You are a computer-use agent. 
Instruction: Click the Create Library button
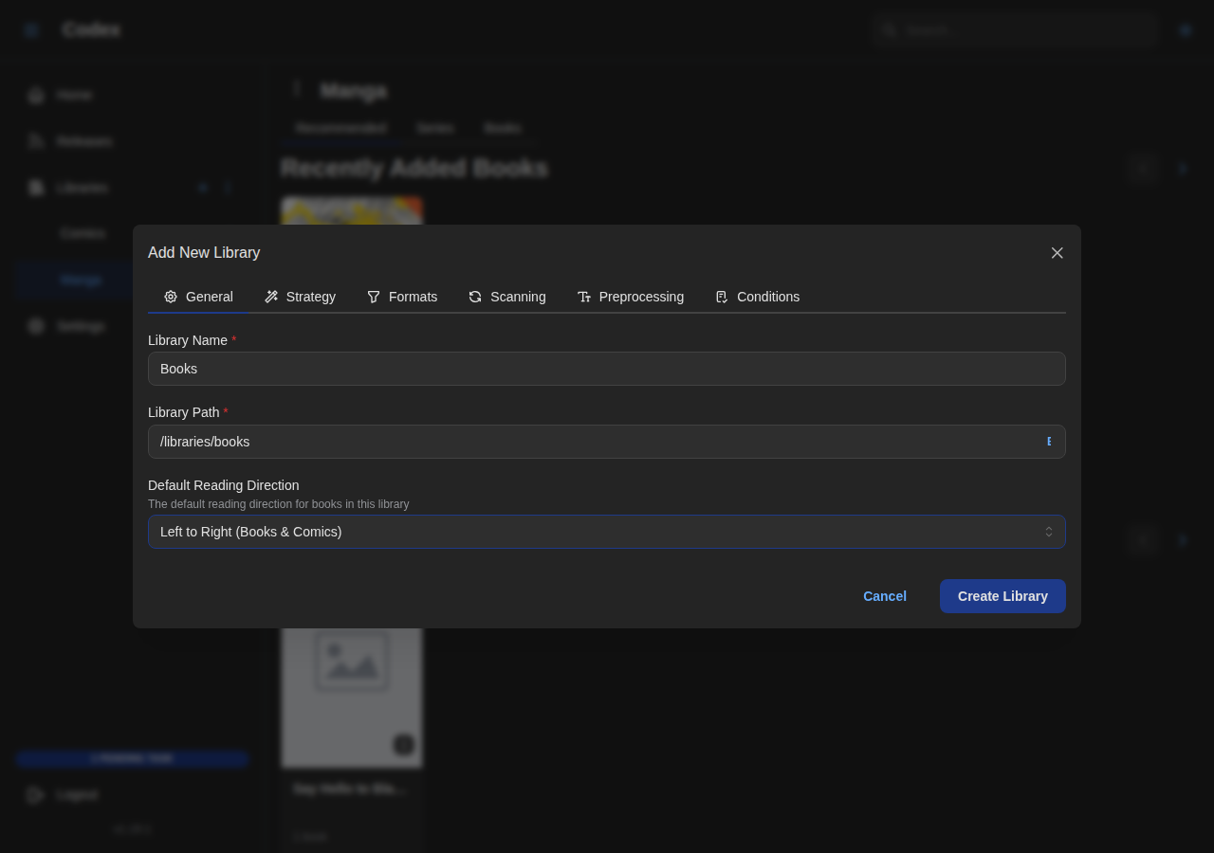coord(1002,596)
